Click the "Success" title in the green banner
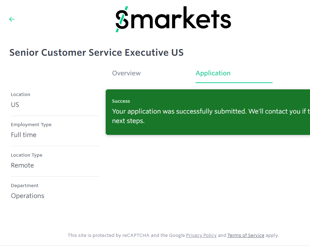Viewport: 310px width, 246px height. point(121,101)
